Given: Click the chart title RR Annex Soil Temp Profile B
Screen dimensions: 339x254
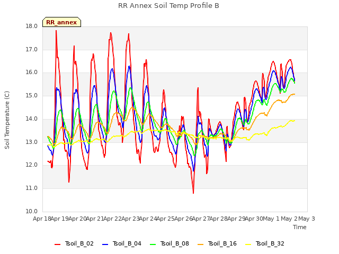Looking at the screenshot, I should pyautogui.click(x=168, y=6).
